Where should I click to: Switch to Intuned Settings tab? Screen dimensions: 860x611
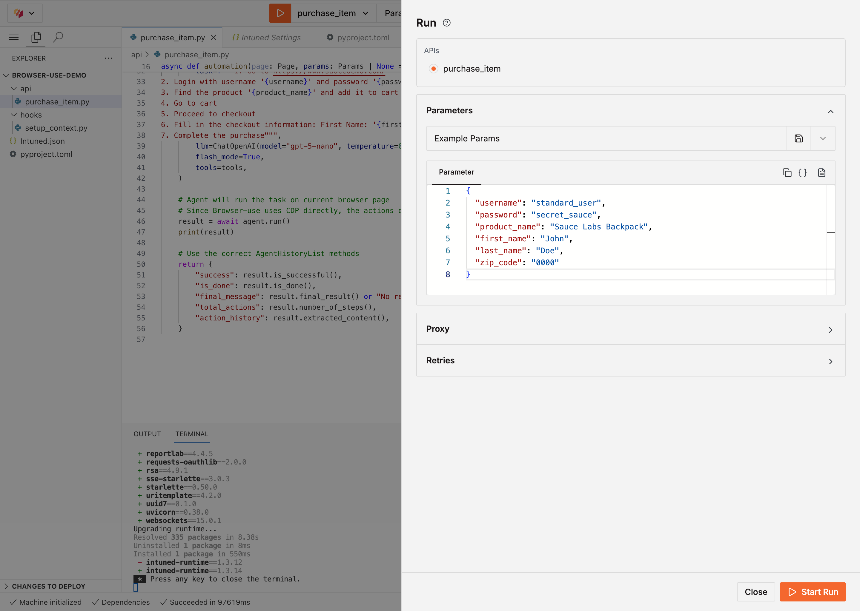click(x=270, y=38)
